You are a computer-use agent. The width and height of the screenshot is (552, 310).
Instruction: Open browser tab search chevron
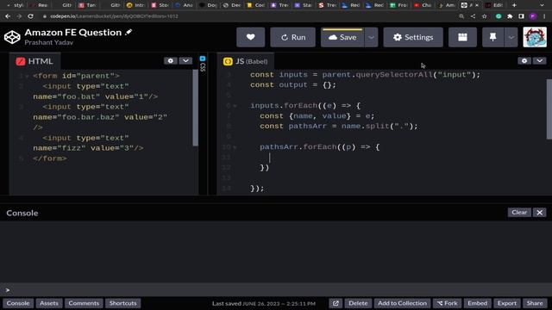[542, 5]
